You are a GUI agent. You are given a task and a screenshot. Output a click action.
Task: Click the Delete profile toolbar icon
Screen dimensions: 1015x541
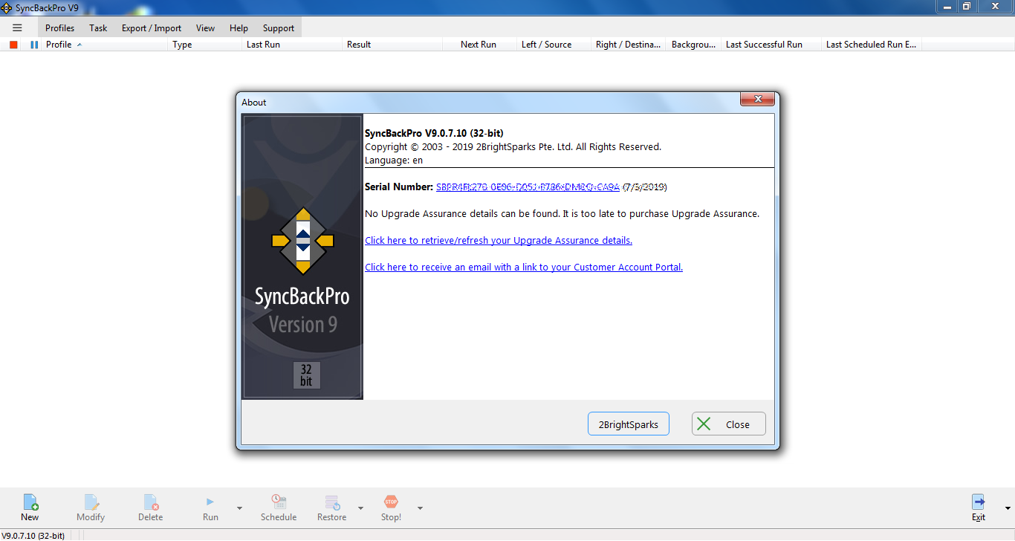(x=150, y=508)
